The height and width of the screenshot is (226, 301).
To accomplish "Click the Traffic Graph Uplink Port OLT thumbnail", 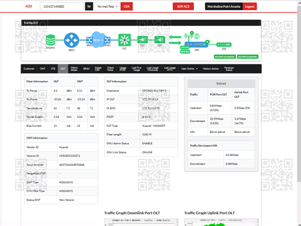I will coord(222,222).
